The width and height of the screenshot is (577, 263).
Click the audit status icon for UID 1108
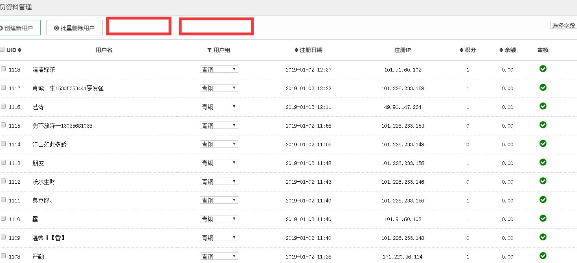click(x=543, y=256)
